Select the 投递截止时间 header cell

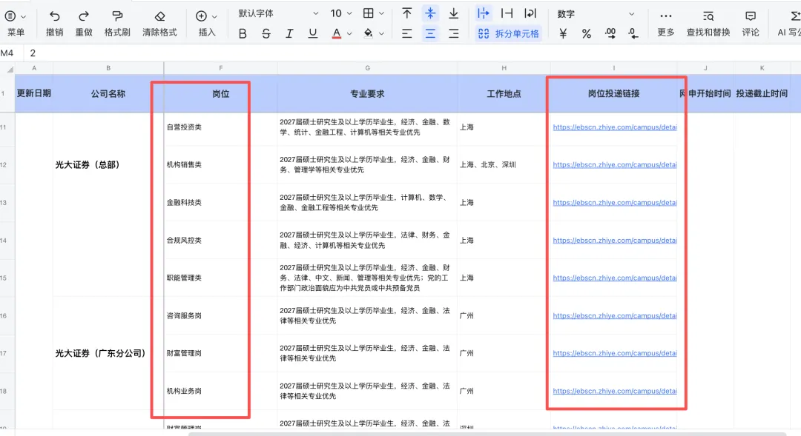click(x=762, y=93)
